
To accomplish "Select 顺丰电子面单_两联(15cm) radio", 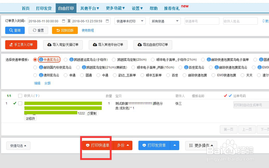I will coord(133,68).
